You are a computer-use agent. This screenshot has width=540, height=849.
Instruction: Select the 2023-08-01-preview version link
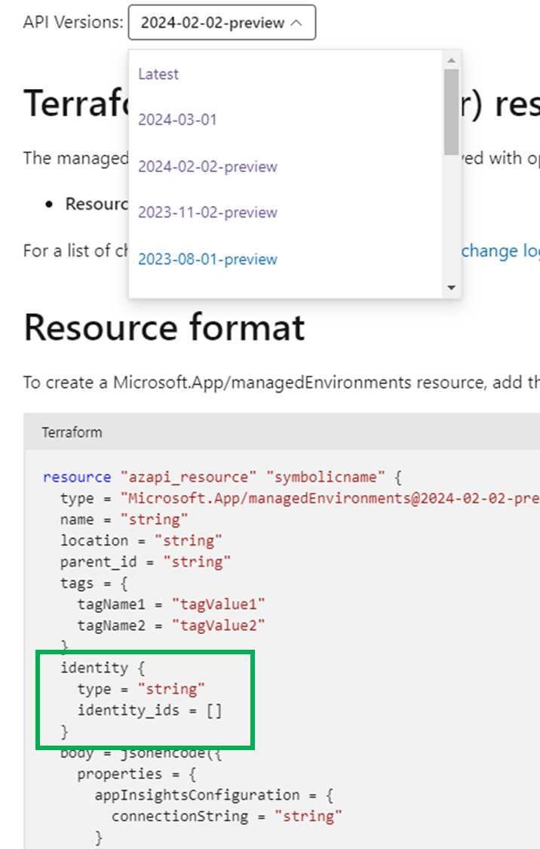(x=207, y=259)
